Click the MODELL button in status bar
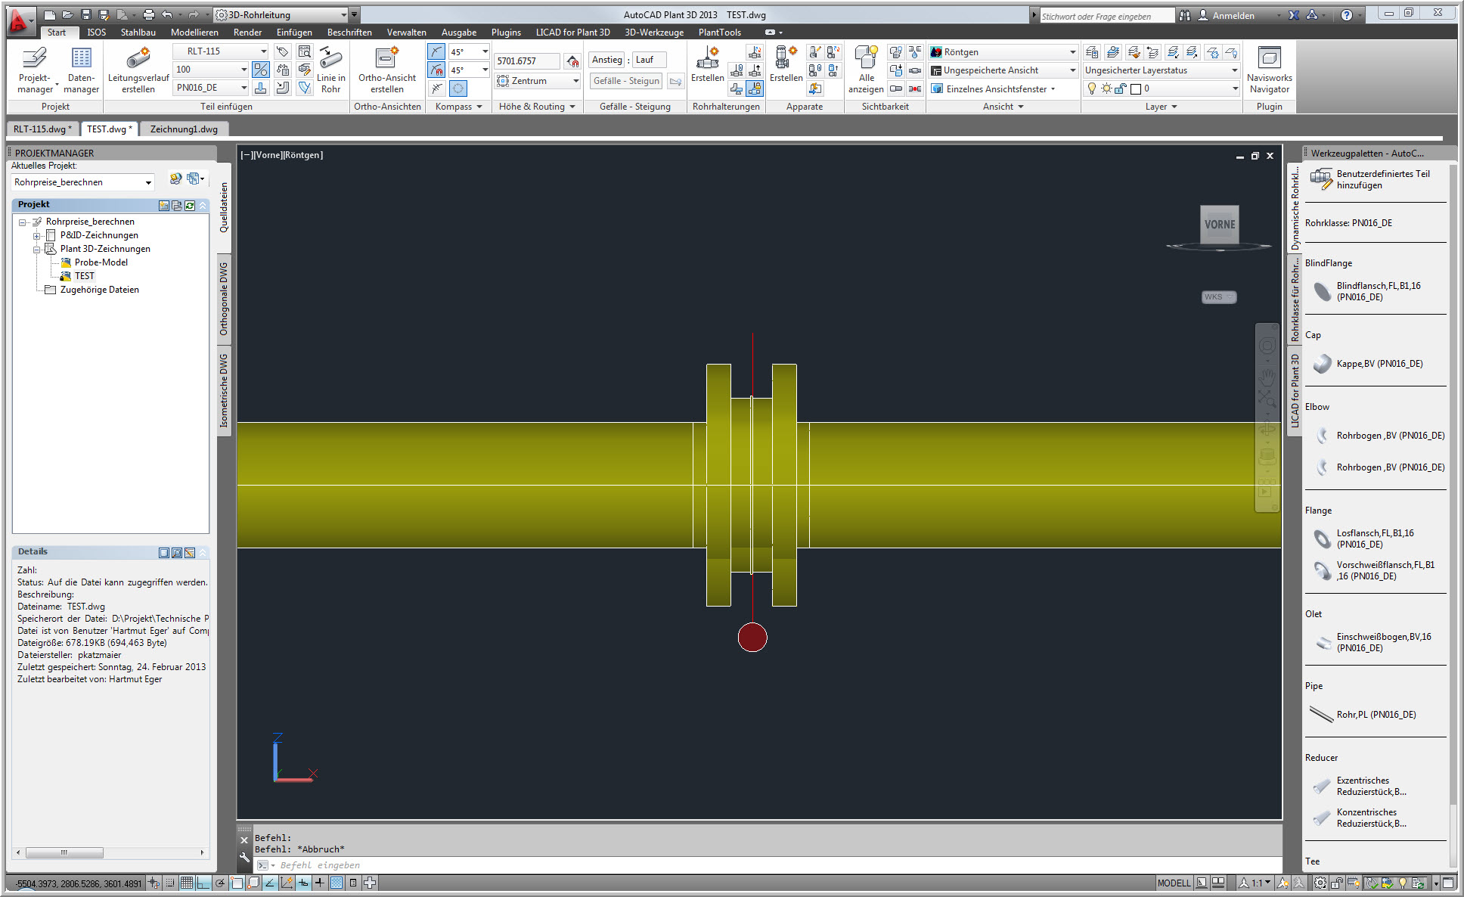This screenshot has height=897, width=1464. (x=1174, y=883)
